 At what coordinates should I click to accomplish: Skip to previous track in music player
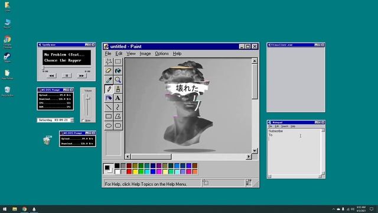pos(51,76)
